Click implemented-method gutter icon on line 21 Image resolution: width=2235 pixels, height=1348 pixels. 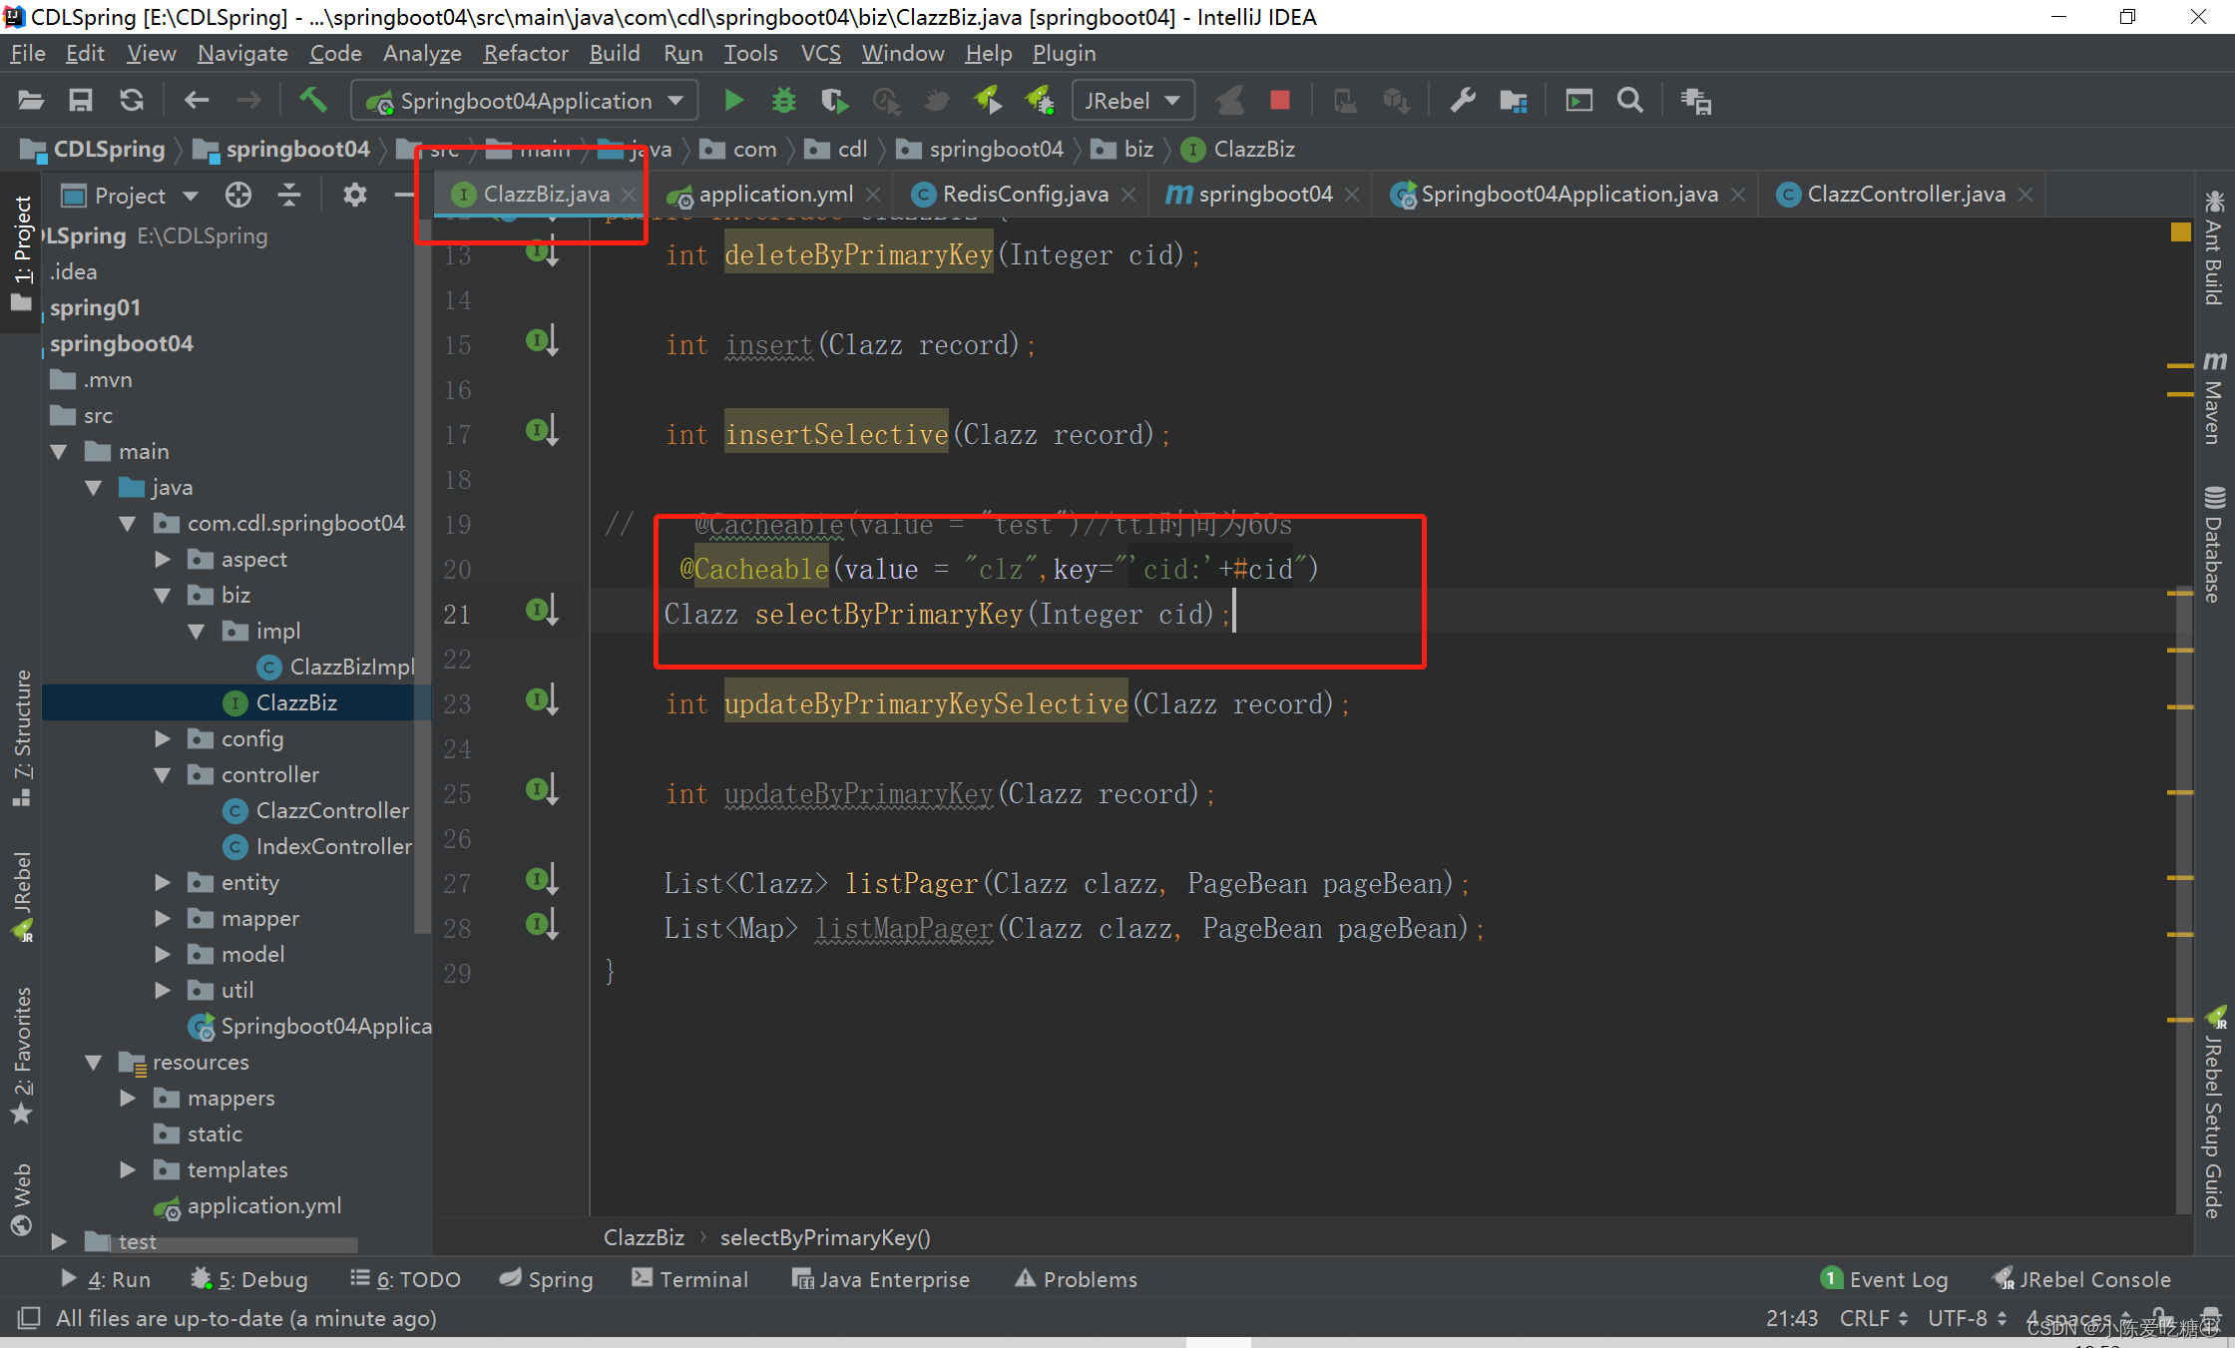(540, 611)
